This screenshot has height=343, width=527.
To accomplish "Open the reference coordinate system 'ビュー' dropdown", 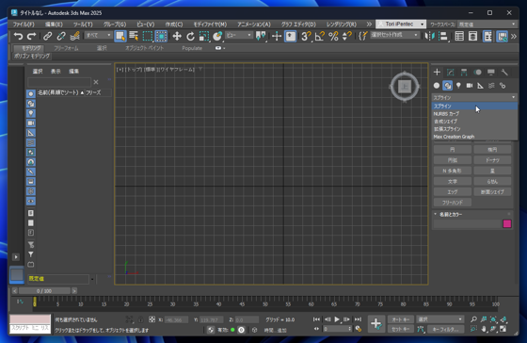I will coord(239,35).
